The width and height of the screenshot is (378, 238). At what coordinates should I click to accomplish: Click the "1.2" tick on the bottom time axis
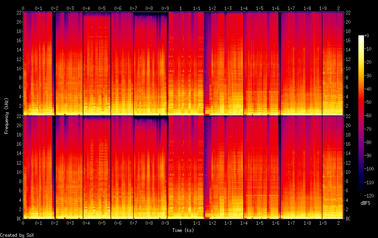tap(212, 223)
